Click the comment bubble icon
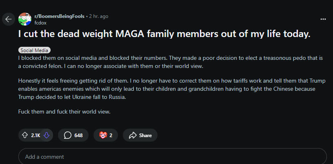This screenshot has height=164, width=333. coord(67,136)
